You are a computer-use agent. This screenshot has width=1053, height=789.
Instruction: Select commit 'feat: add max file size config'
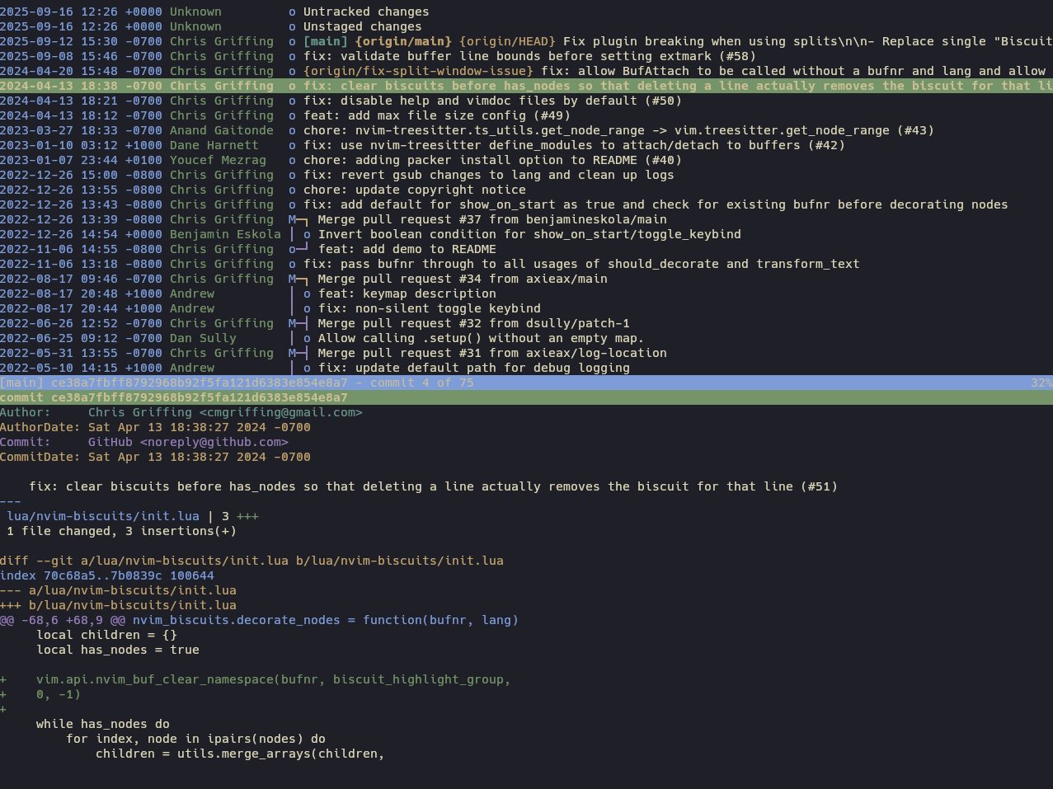[x=437, y=116]
